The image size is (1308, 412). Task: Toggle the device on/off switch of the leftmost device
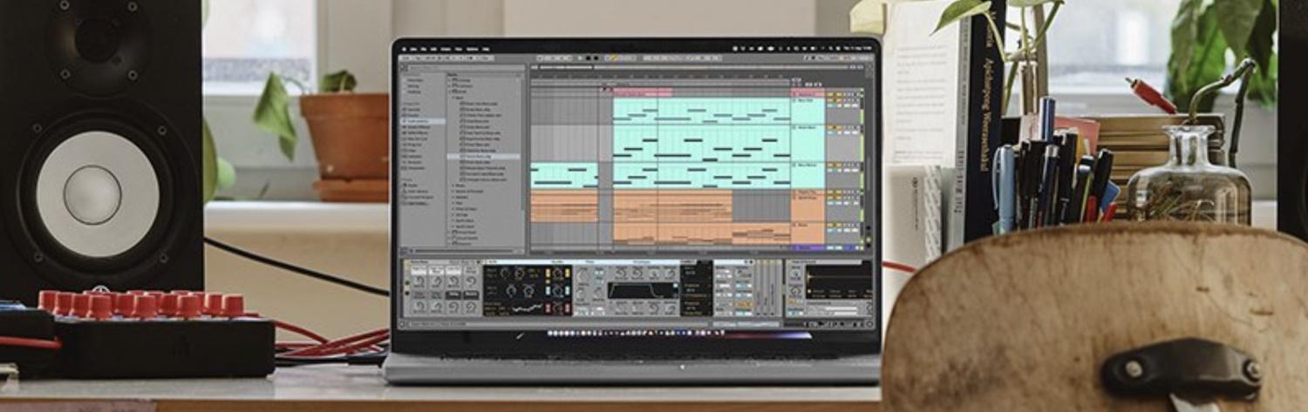[x=405, y=262]
